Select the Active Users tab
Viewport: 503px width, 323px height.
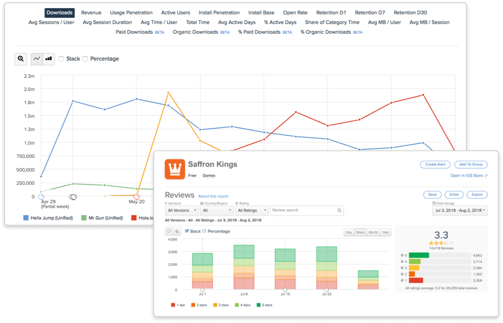pos(176,13)
